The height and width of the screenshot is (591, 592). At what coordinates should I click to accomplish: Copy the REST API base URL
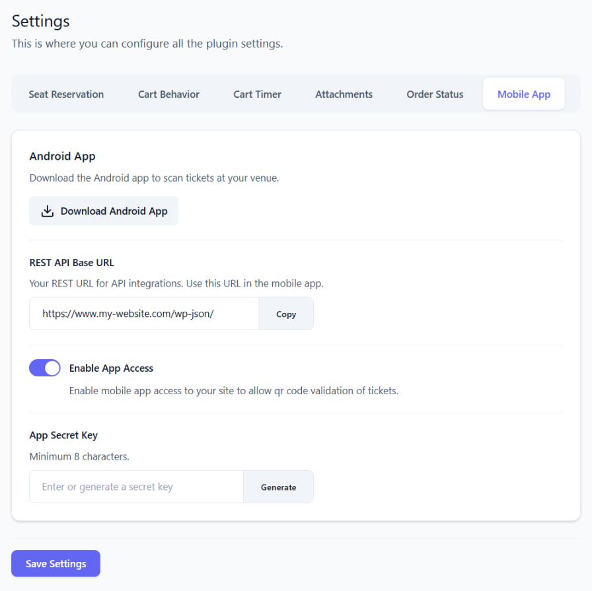(285, 314)
